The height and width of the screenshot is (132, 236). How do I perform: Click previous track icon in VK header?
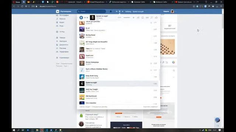(117, 11)
